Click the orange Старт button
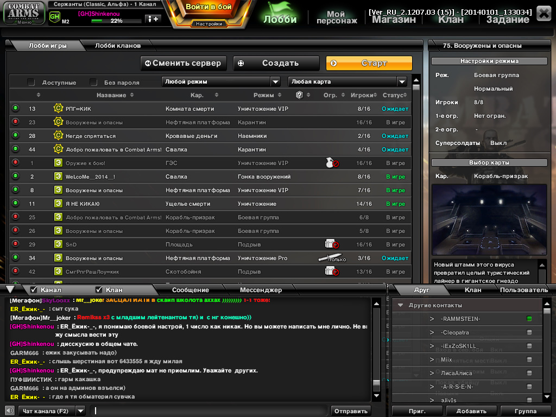This screenshot has width=556, height=417. point(369,63)
